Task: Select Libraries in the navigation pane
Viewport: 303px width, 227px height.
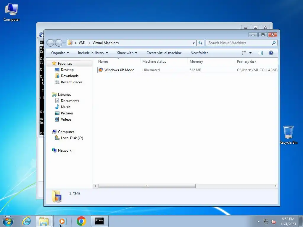Action: tap(64, 94)
